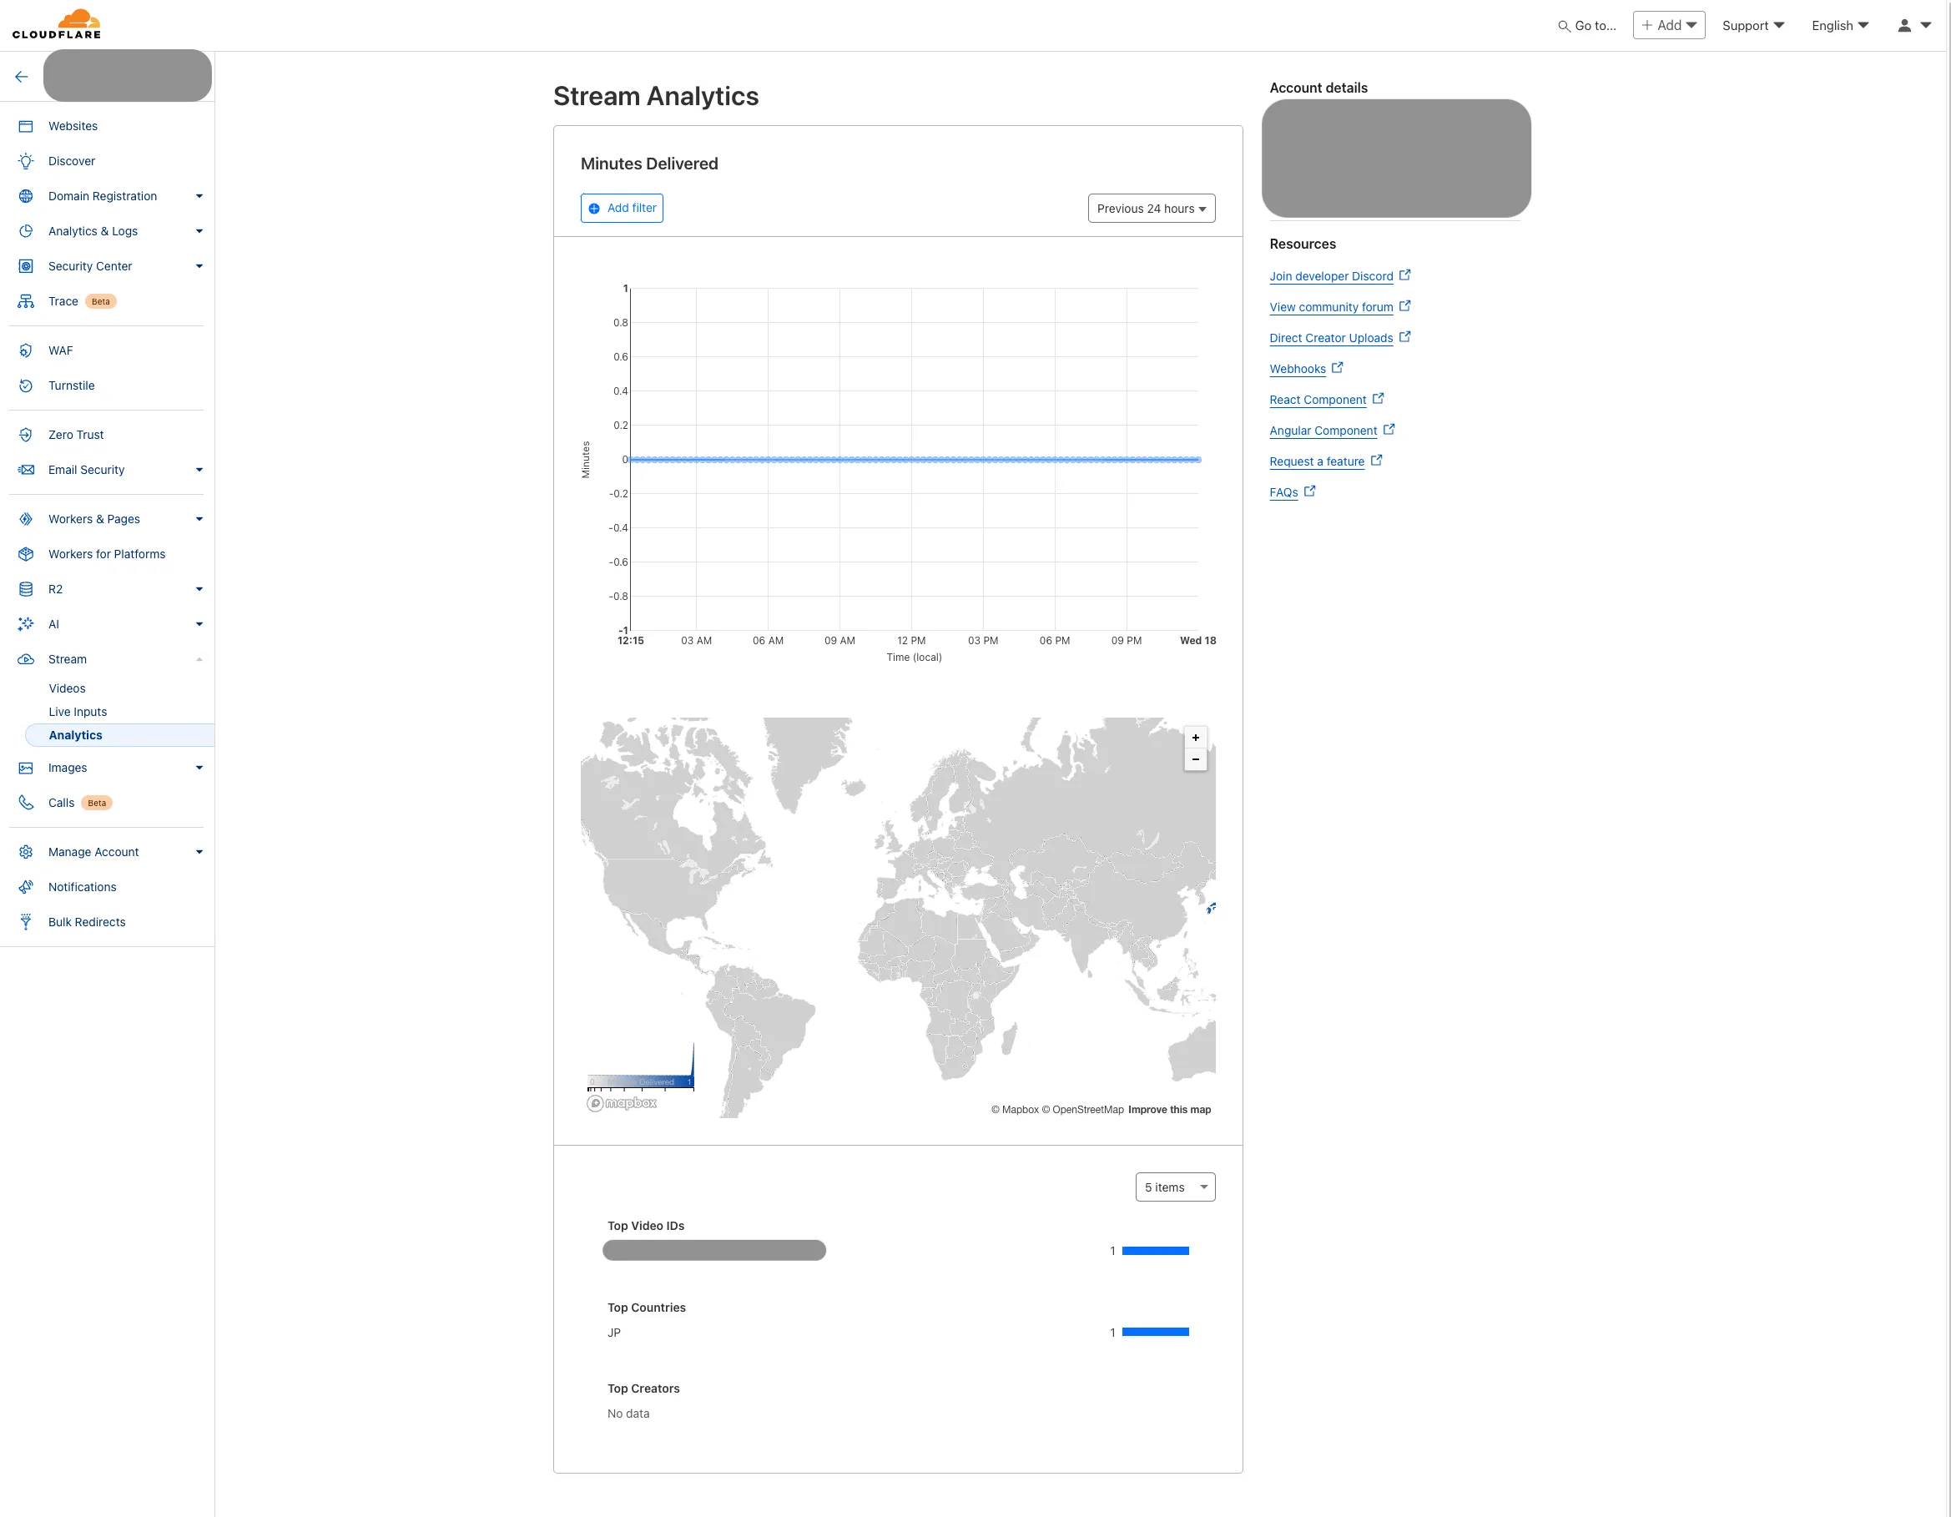Click the Add filter button
The height and width of the screenshot is (1517, 1951).
click(x=622, y=207)
